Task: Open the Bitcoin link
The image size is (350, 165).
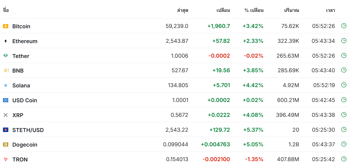Action: (x=21, y=26)
